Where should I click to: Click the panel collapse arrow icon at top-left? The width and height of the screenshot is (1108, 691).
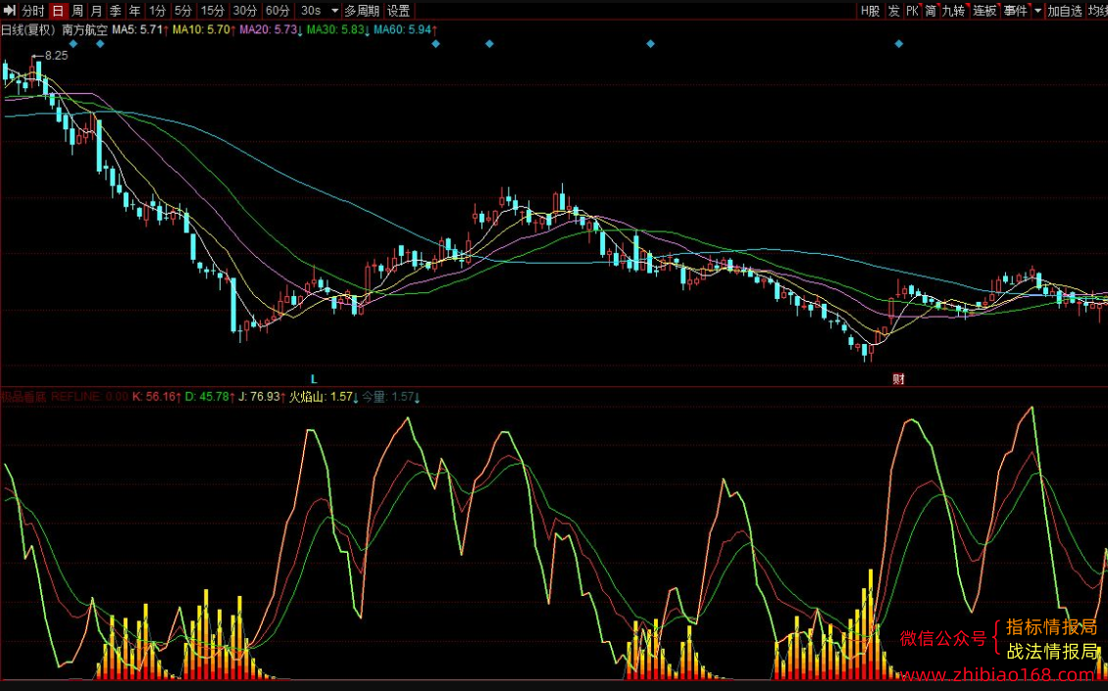pos(10,11)
